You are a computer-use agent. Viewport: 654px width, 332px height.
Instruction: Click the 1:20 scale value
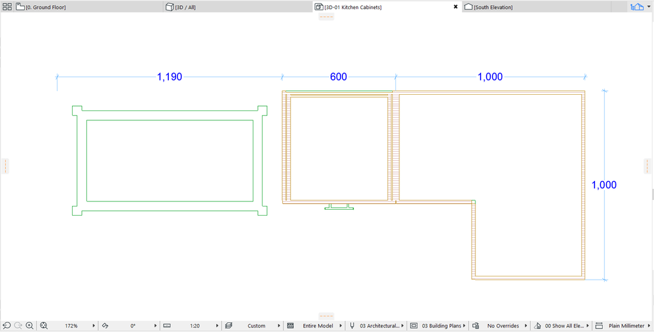(x=195, y=325)
